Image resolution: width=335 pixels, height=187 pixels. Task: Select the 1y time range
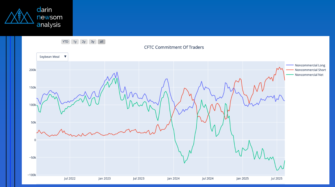tap(75, 42)
